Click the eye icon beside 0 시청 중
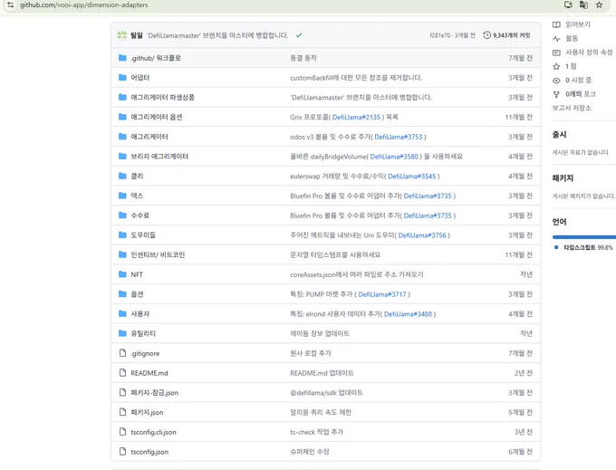 (556, 80)
